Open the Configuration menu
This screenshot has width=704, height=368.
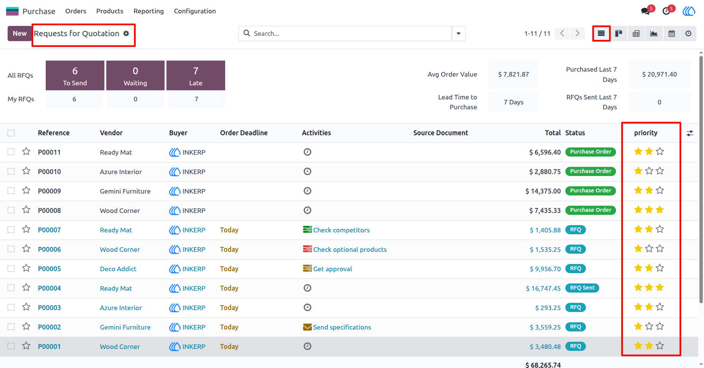(195, 11)
